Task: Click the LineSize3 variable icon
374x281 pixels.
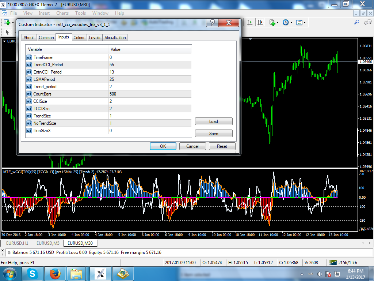Action: (x=29, y=131)
